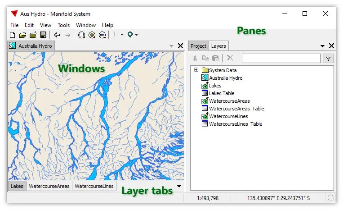Open the layer tabs dropdown arrow

(179, 186)
